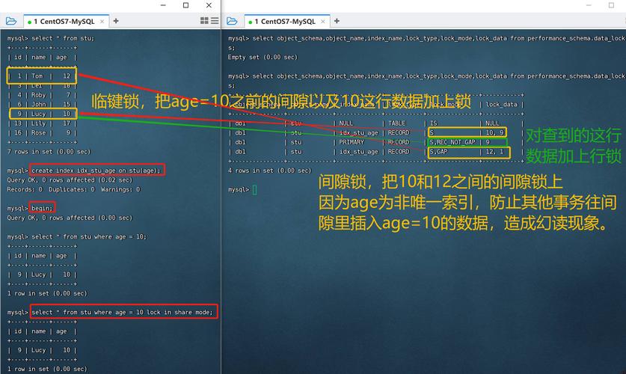Click the 'Tom' row in stu table

42,76
